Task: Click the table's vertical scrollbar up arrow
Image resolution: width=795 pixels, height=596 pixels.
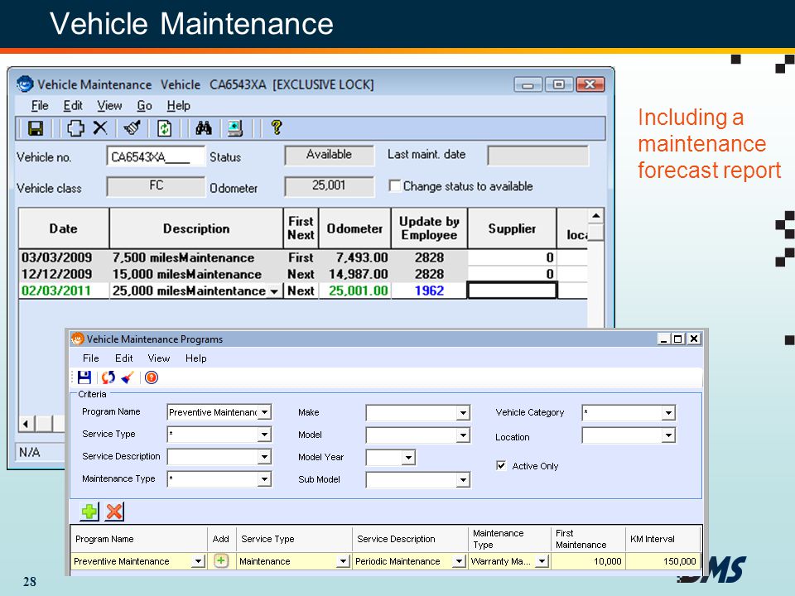Action: pos(596,216)
